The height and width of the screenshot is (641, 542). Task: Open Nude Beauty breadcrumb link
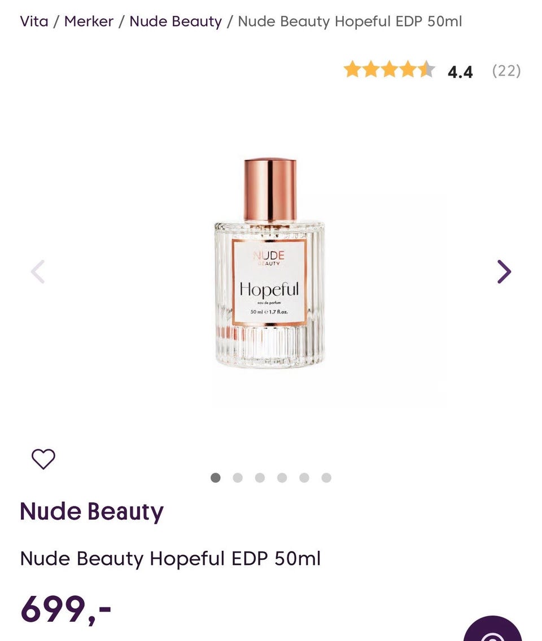[x=176, y=21]
